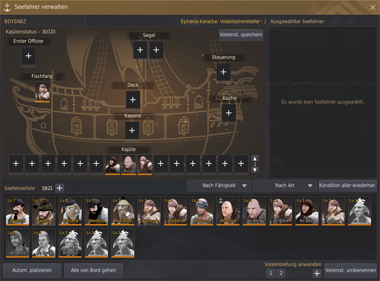This screenshot has width=380, height=281.
Task: Add a sailor to the Küche slot
Action: (229, 113)
